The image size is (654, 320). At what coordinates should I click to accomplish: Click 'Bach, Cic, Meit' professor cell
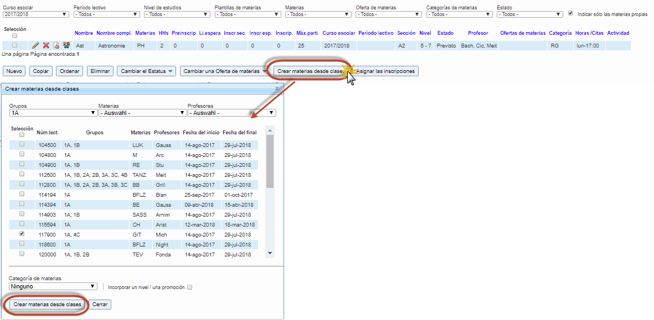pyautogui.click(x=478, y=46)
